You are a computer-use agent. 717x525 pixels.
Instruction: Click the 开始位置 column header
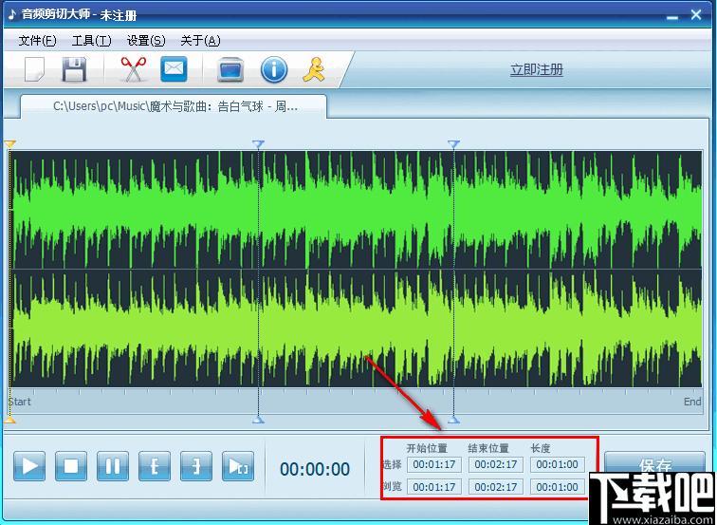pos(427,448)
